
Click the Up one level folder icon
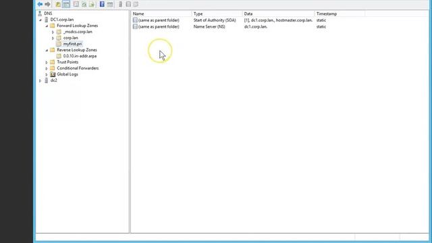[58, 4]
